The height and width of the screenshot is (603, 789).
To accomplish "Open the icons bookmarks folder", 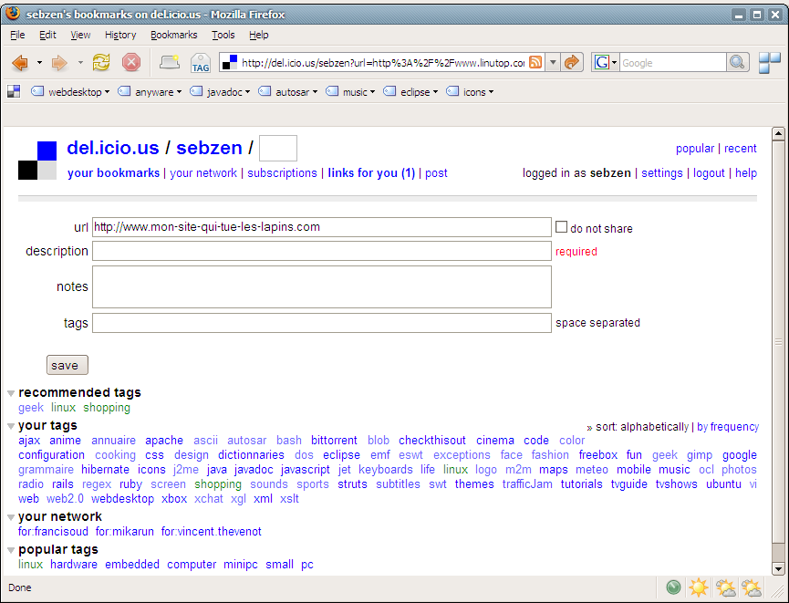I will click(x=470, y=91).
